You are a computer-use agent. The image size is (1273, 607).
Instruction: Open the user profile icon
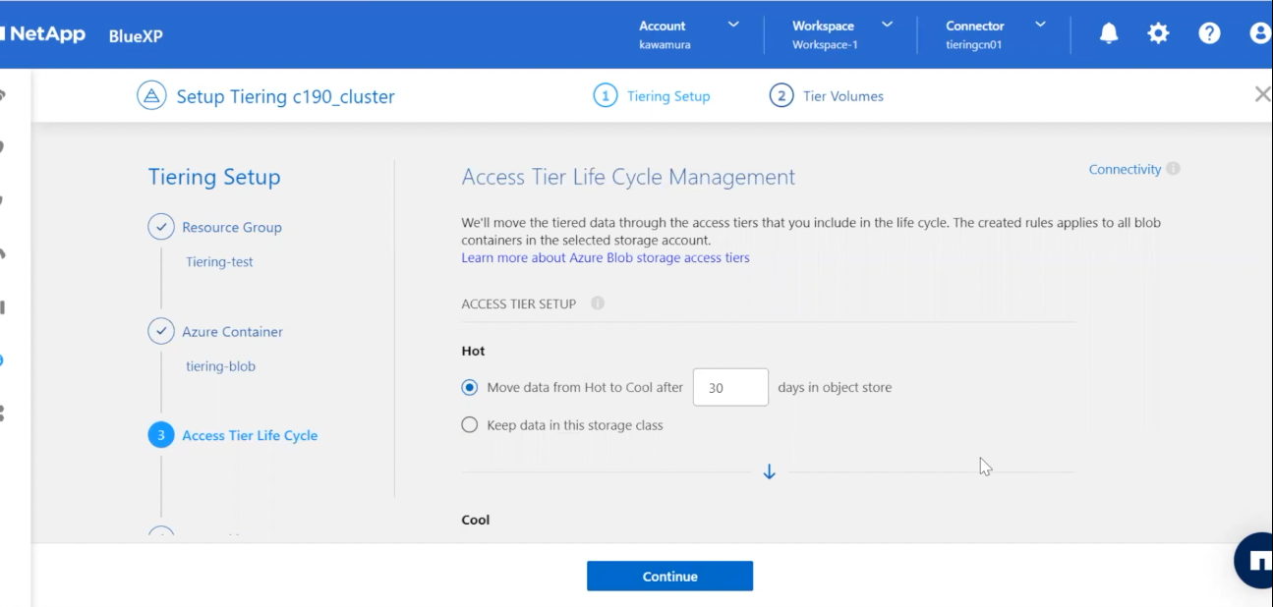tap(1260, 33)
